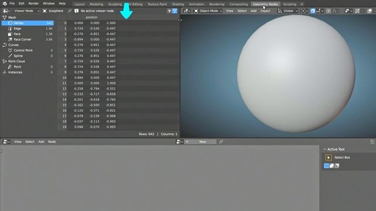
Task: Open proportional editing falloff curve icon
Action: coord(334,11)
